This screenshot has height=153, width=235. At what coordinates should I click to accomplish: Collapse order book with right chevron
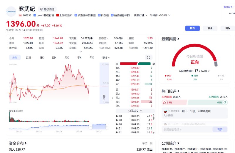113,98
